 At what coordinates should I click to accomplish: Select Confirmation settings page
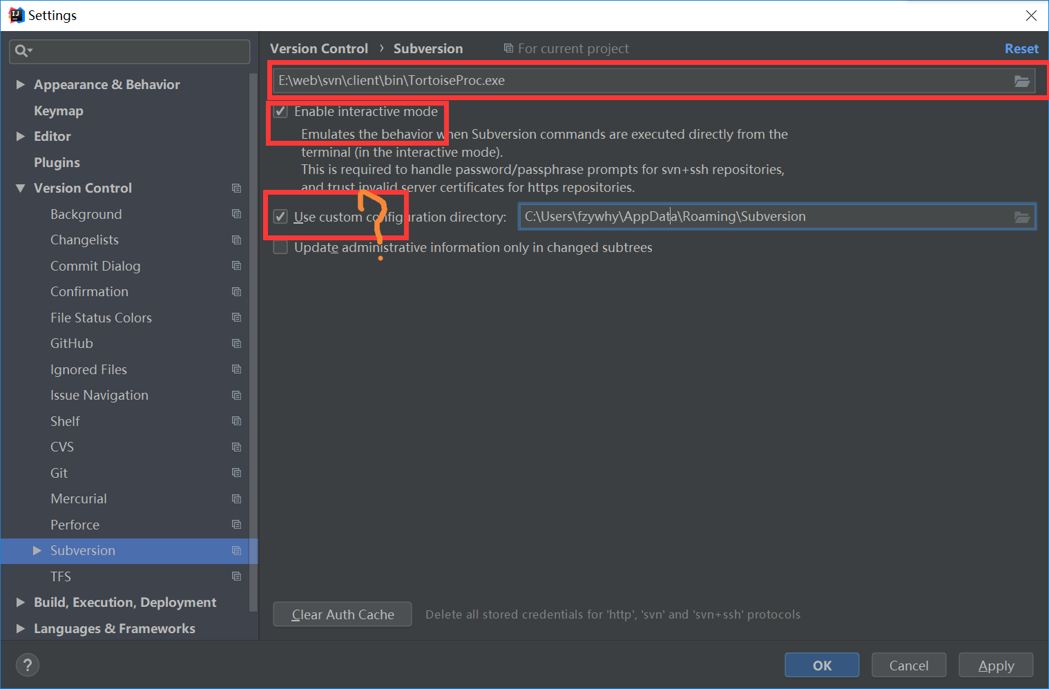coord(89,292)
